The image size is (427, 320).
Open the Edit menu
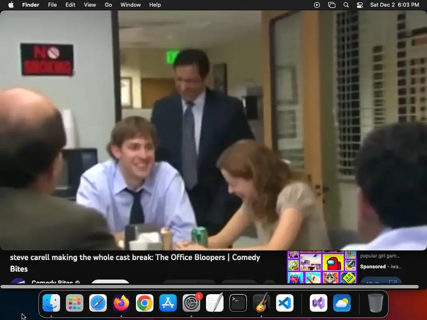pos(70,5)
